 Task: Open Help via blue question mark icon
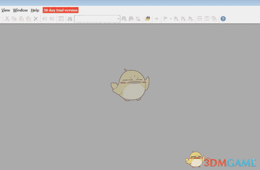[223, 19]
